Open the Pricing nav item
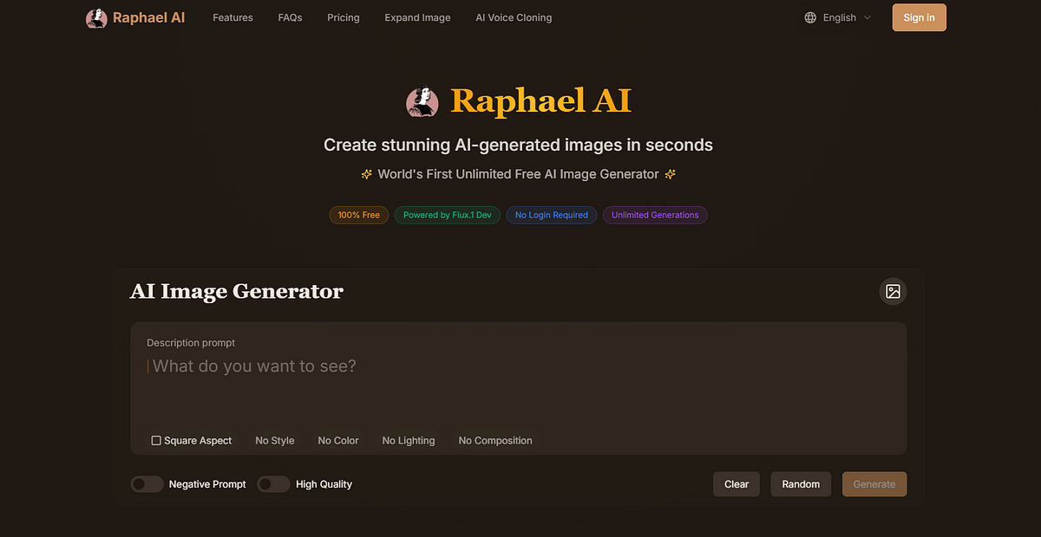The height and width of the screenshot is (537, 1041). (344, 17)
